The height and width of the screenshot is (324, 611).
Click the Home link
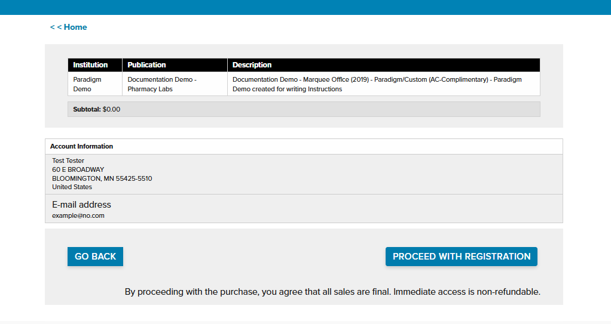point(69,27)
